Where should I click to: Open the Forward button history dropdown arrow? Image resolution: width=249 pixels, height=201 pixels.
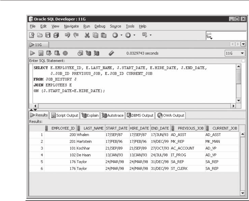pos(134,35)
